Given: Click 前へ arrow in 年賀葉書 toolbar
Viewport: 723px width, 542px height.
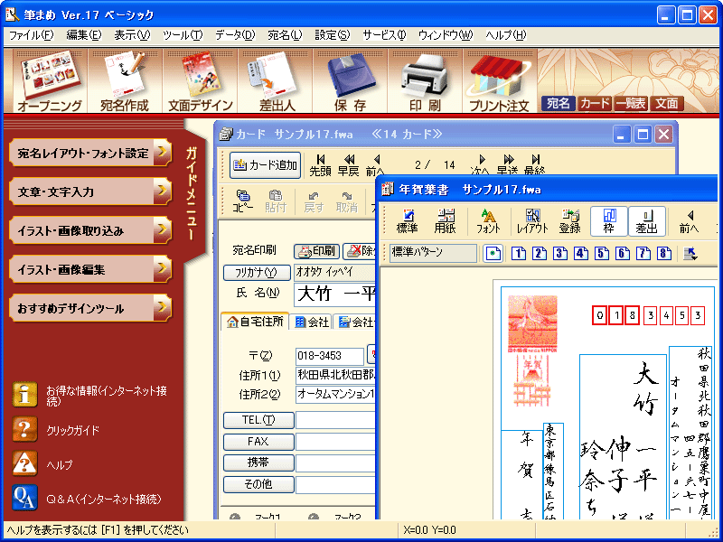Looking at the screenshot, I should point(689,221).
